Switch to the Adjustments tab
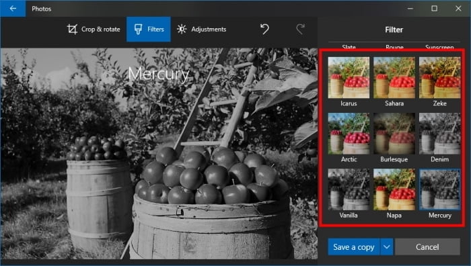Image resolution: width=471 pixels, height=266 pixels. coord(202,29)
